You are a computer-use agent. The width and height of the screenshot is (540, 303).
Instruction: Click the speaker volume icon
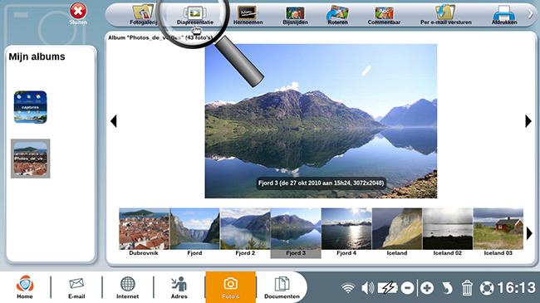click(x=367, y=288)
